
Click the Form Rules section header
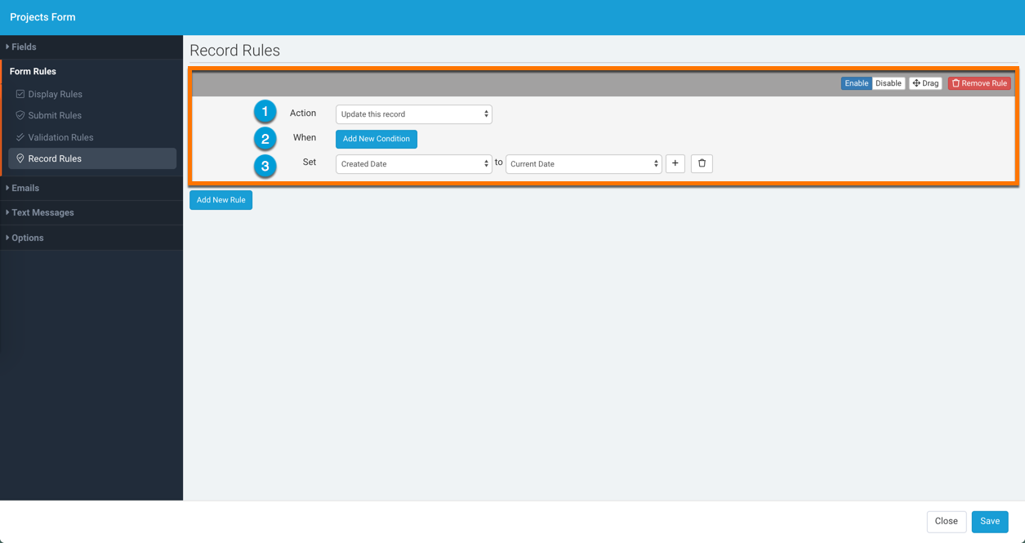point(33,71)
